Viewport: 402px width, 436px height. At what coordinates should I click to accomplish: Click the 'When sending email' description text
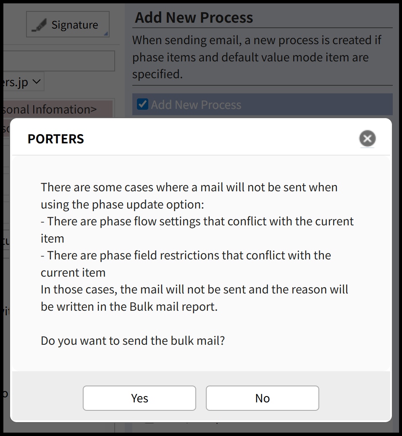point(257,57)
